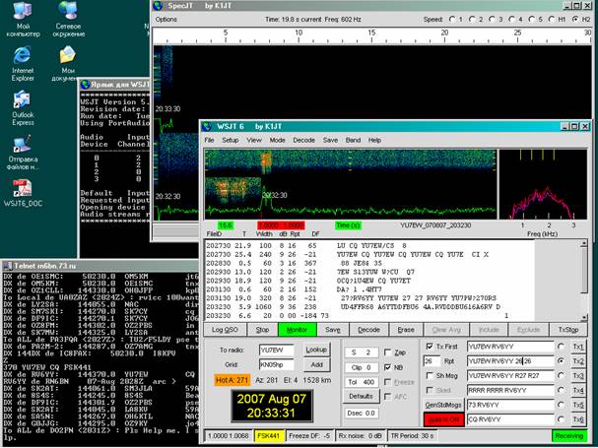Click Defaults button
Viewport: 598px width, 448px height.
(x=361, y=396)
